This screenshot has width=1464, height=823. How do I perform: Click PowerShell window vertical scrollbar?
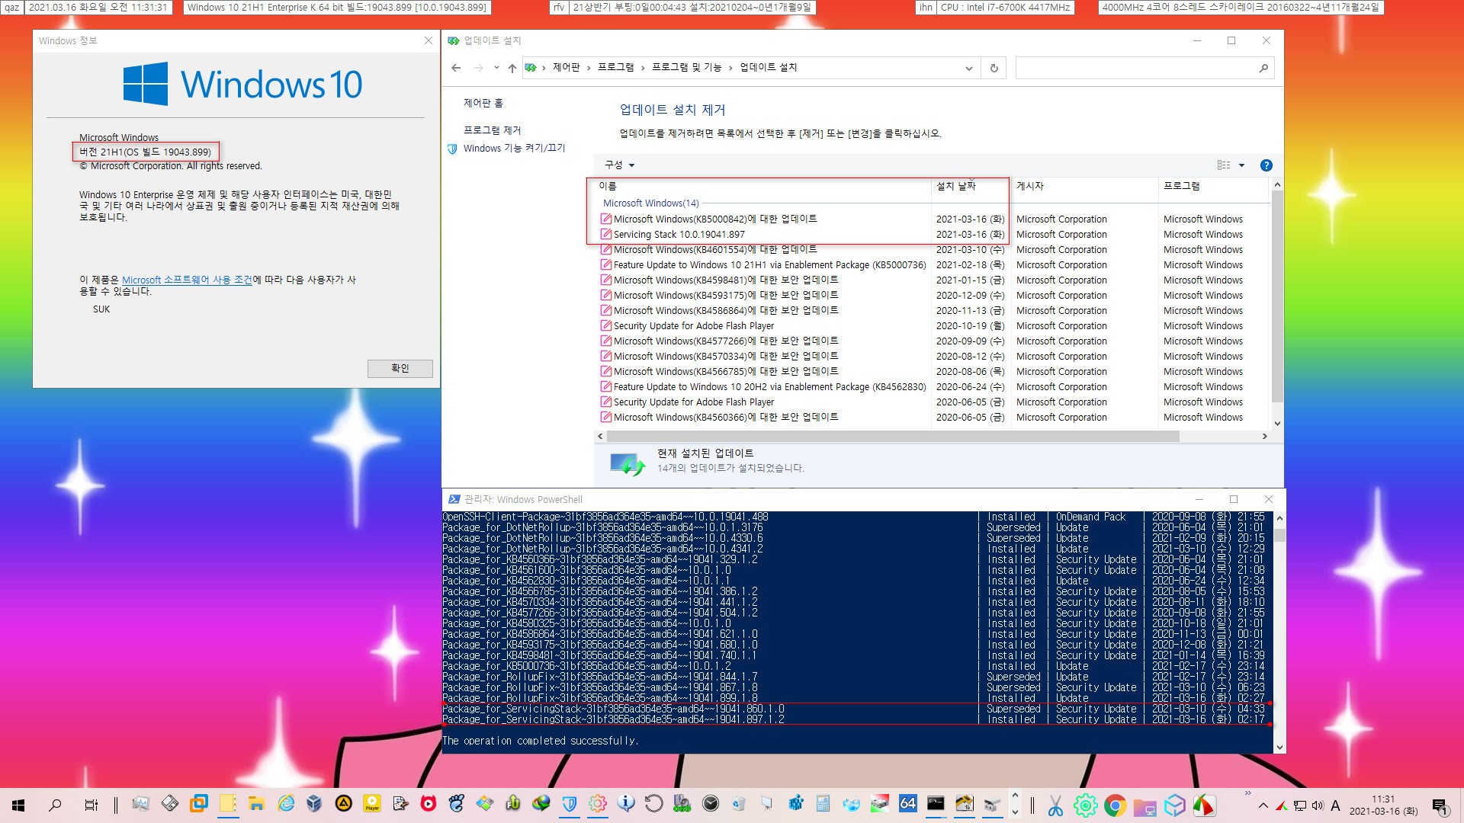click(x=1279, y=535)
